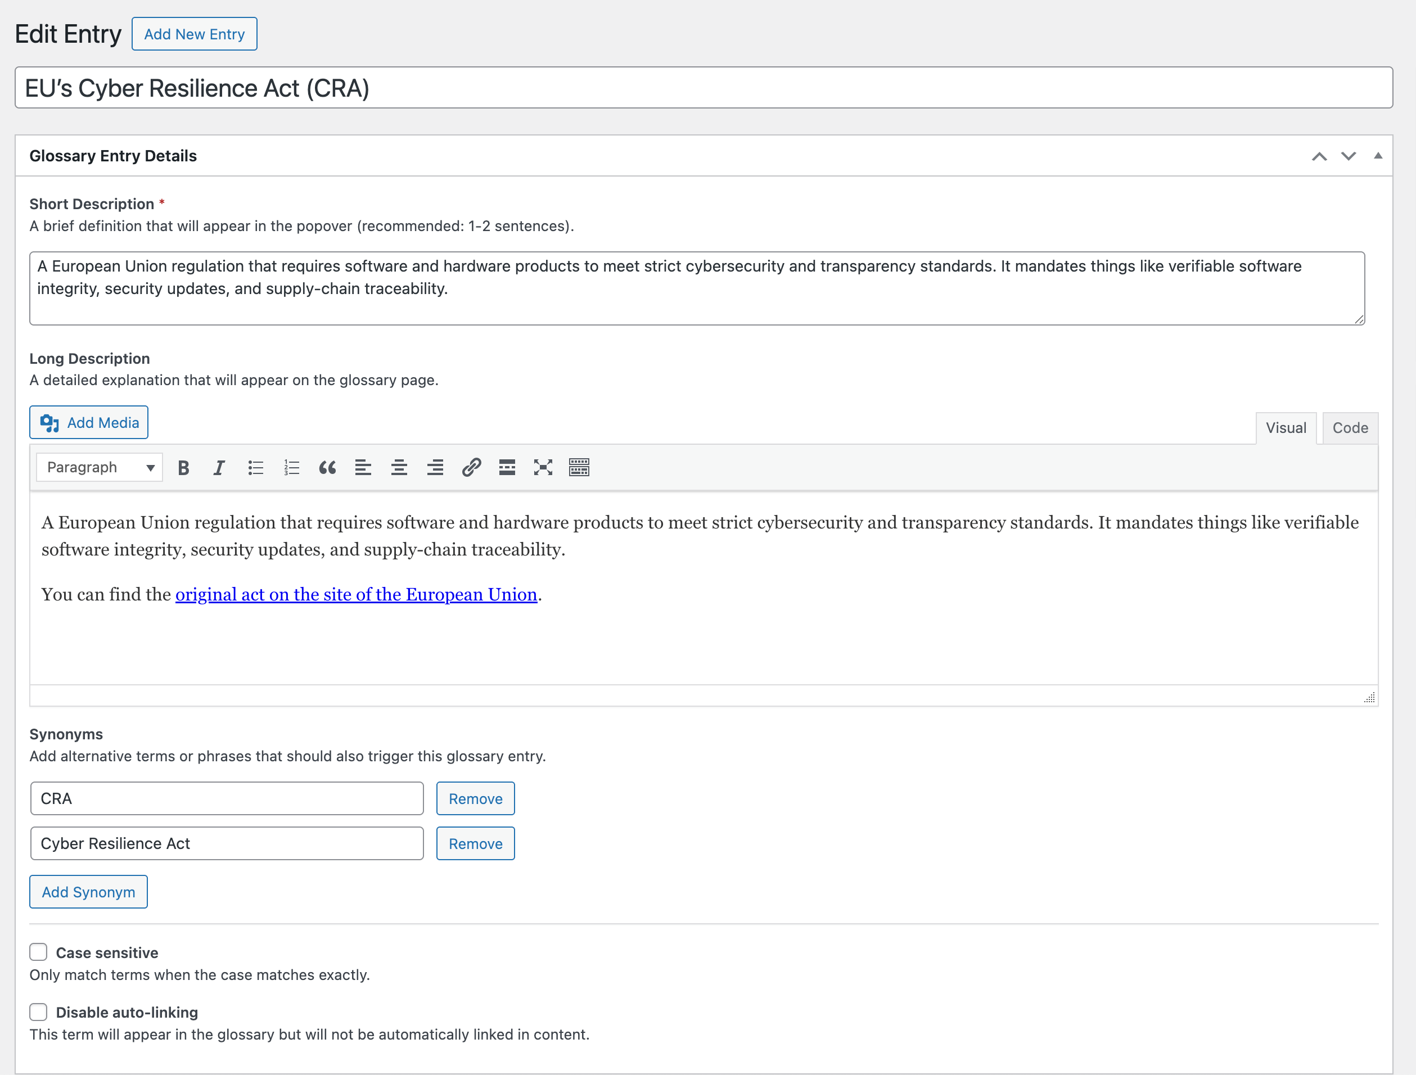
Task: Enter fullscreen editor mode
Action: point(543,468)
